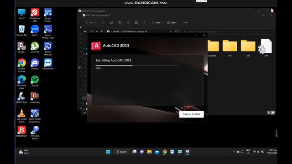Image resolution: width=292 pixels, height=164 pixels.
Task: Select EPSON Scan desktop shortcut
Action: pyautogui.click(x=21, y=98)
